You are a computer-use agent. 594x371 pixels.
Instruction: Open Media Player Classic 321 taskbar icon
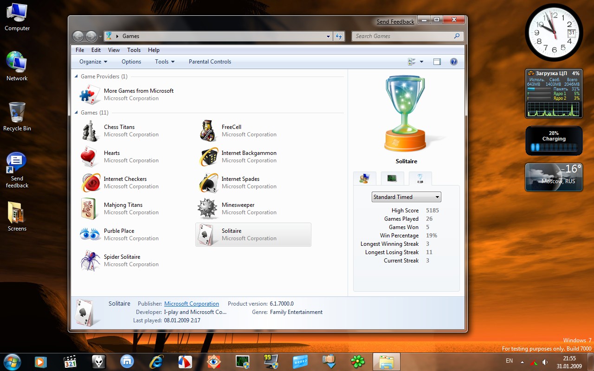pos(70,362)
